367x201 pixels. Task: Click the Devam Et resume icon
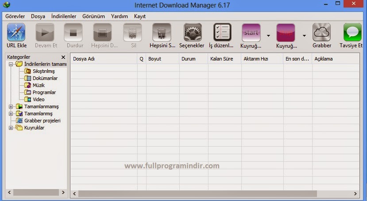tap(45, 32)
